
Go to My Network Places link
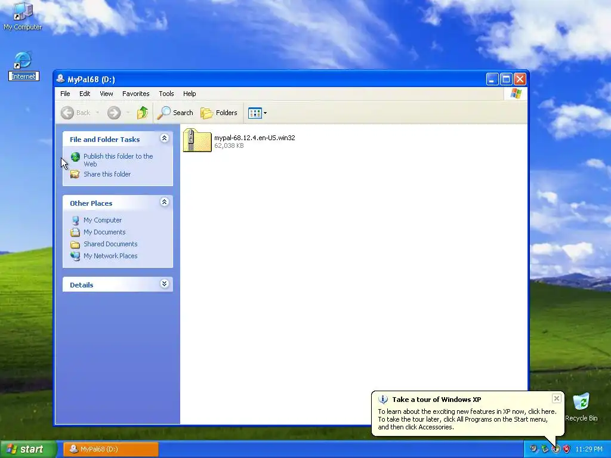[x=110, y=256]
